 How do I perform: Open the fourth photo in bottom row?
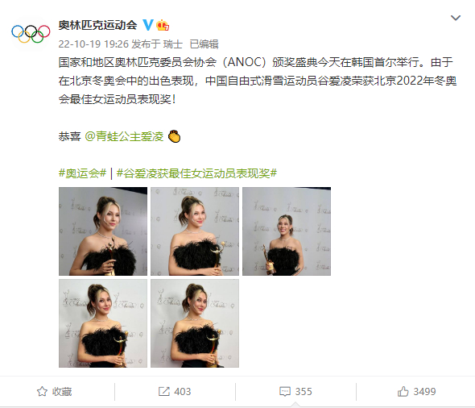coord(103,323)
